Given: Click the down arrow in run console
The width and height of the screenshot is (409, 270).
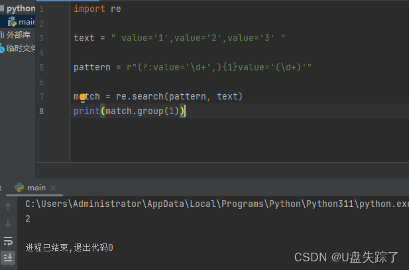Looking at the screenshot, I should tap(8, 224).
